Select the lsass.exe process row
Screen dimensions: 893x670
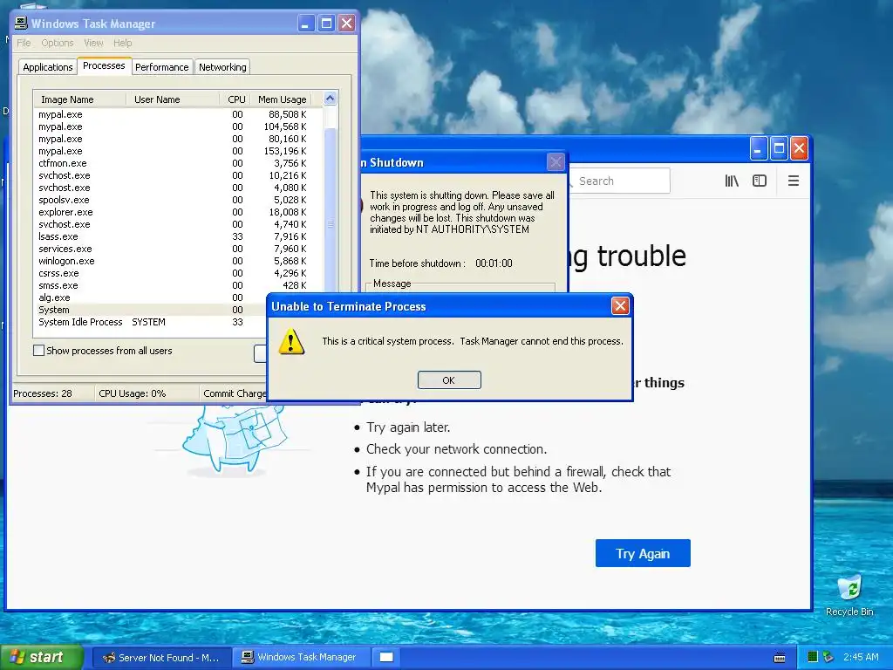pyautogui.click(x=177, y=236)
